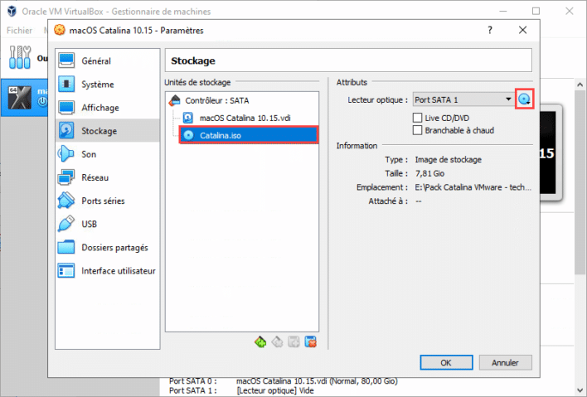Tick the Branchable à chaud checkbox
The width and height of the screenshot is (587, 397).
click(x=417, y=130)
